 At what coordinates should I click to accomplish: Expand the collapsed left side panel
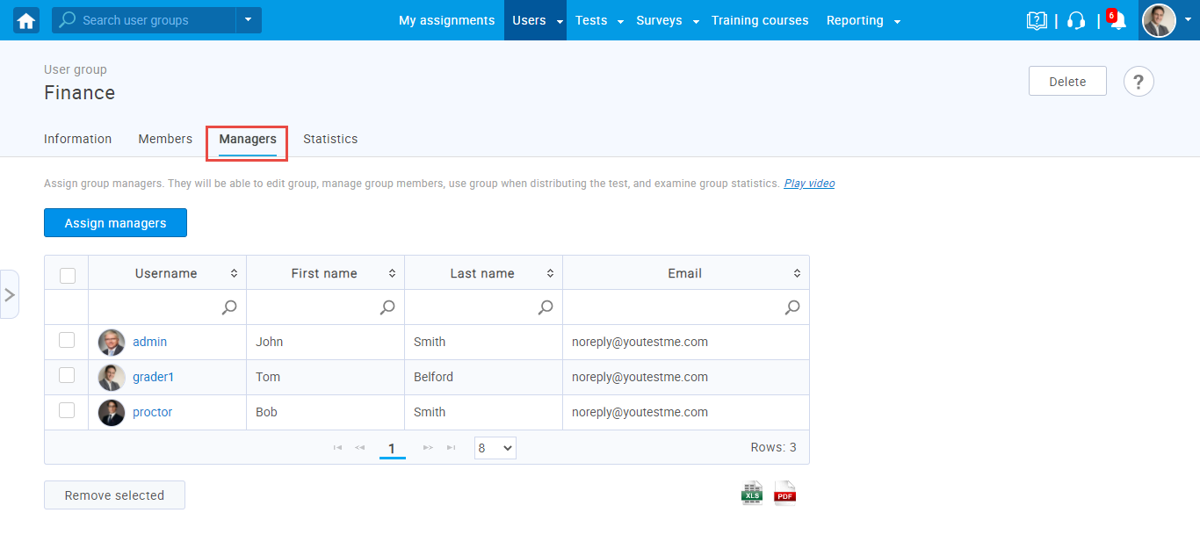[10, 294]
